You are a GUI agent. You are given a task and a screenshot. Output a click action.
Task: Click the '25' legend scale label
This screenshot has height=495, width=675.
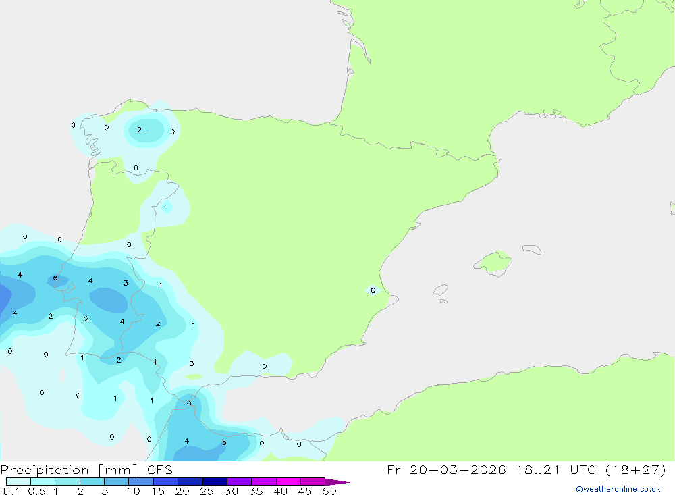(207, 491)
